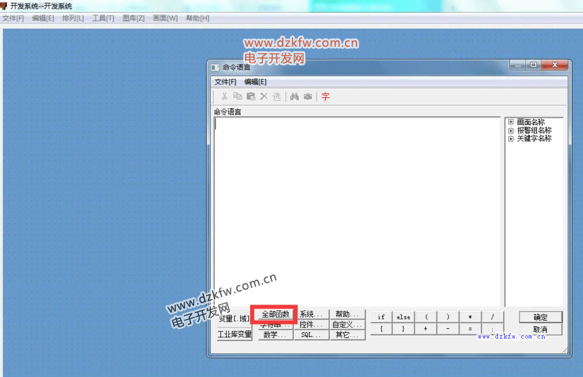Expand the 报警组名称 tree node
Viewport: 583px width, 377px height.
511,131
